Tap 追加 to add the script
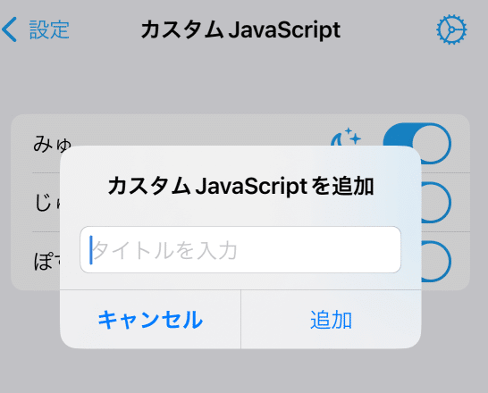Viewport: 488px width, 393px height. coord(331,320)
